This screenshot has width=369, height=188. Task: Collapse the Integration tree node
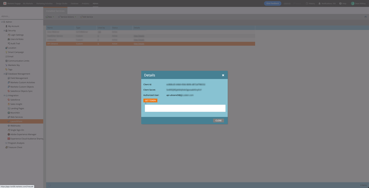[4, 95]
